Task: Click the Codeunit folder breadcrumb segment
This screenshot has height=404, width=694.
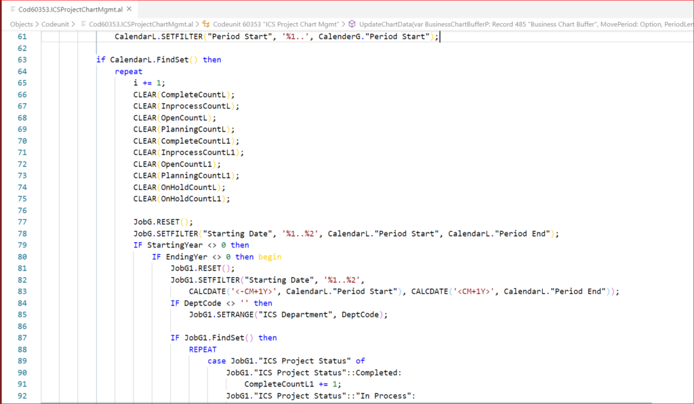Action: coord(55,24)
